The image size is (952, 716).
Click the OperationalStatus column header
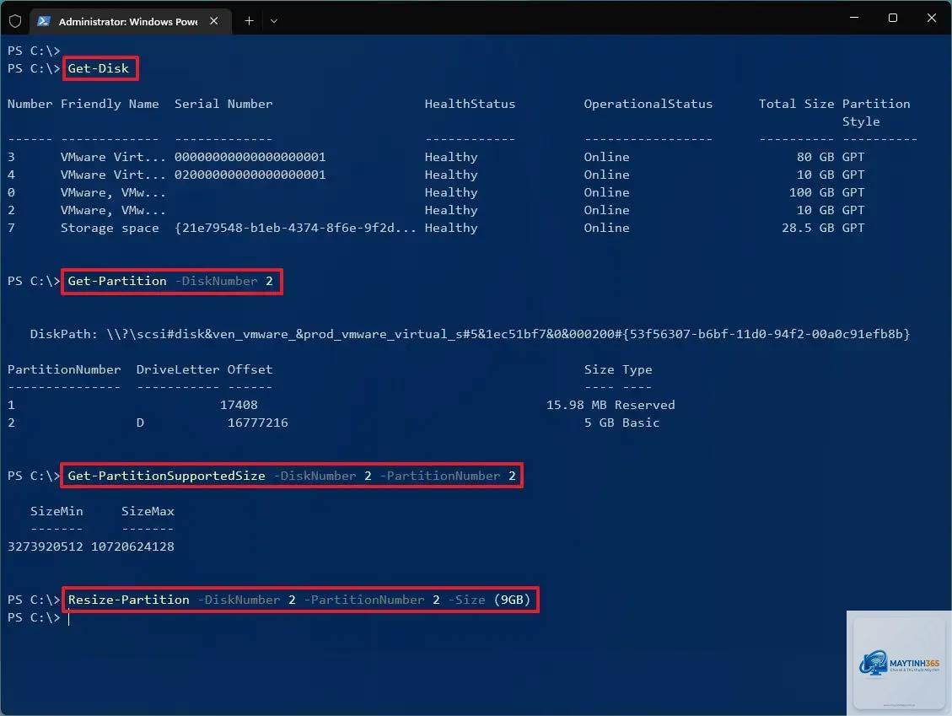[648, 104]
